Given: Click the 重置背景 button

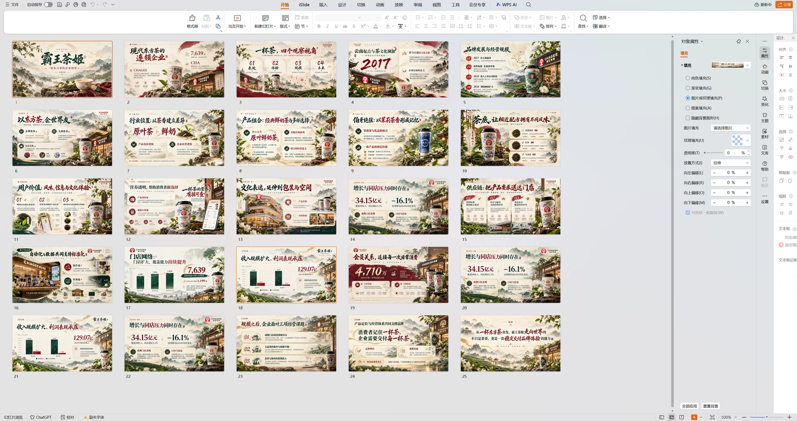Looking at the screenshot, I should [710, 406].
